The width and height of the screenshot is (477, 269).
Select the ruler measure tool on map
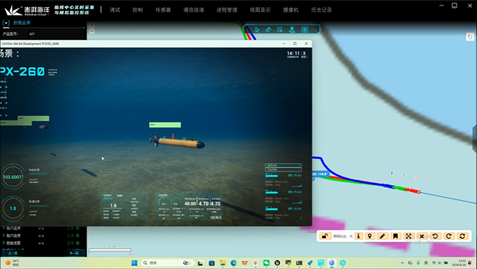coord(268,29)
